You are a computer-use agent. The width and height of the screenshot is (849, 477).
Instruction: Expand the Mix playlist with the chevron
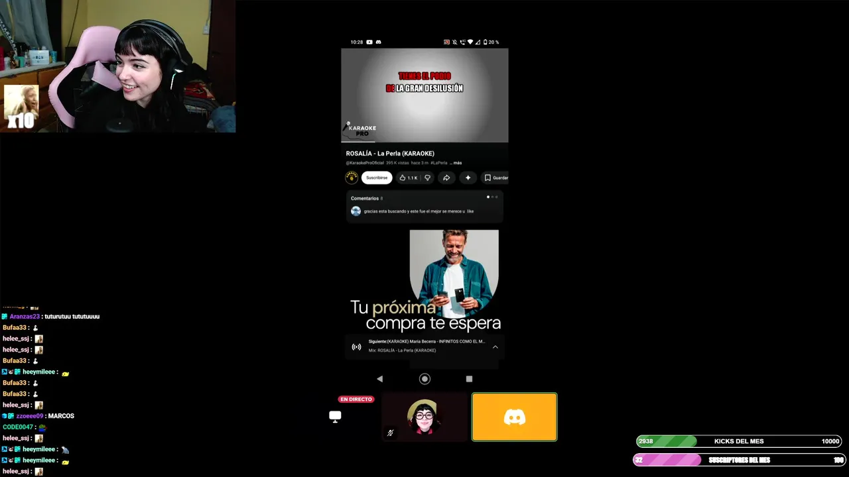click(495, 346)
